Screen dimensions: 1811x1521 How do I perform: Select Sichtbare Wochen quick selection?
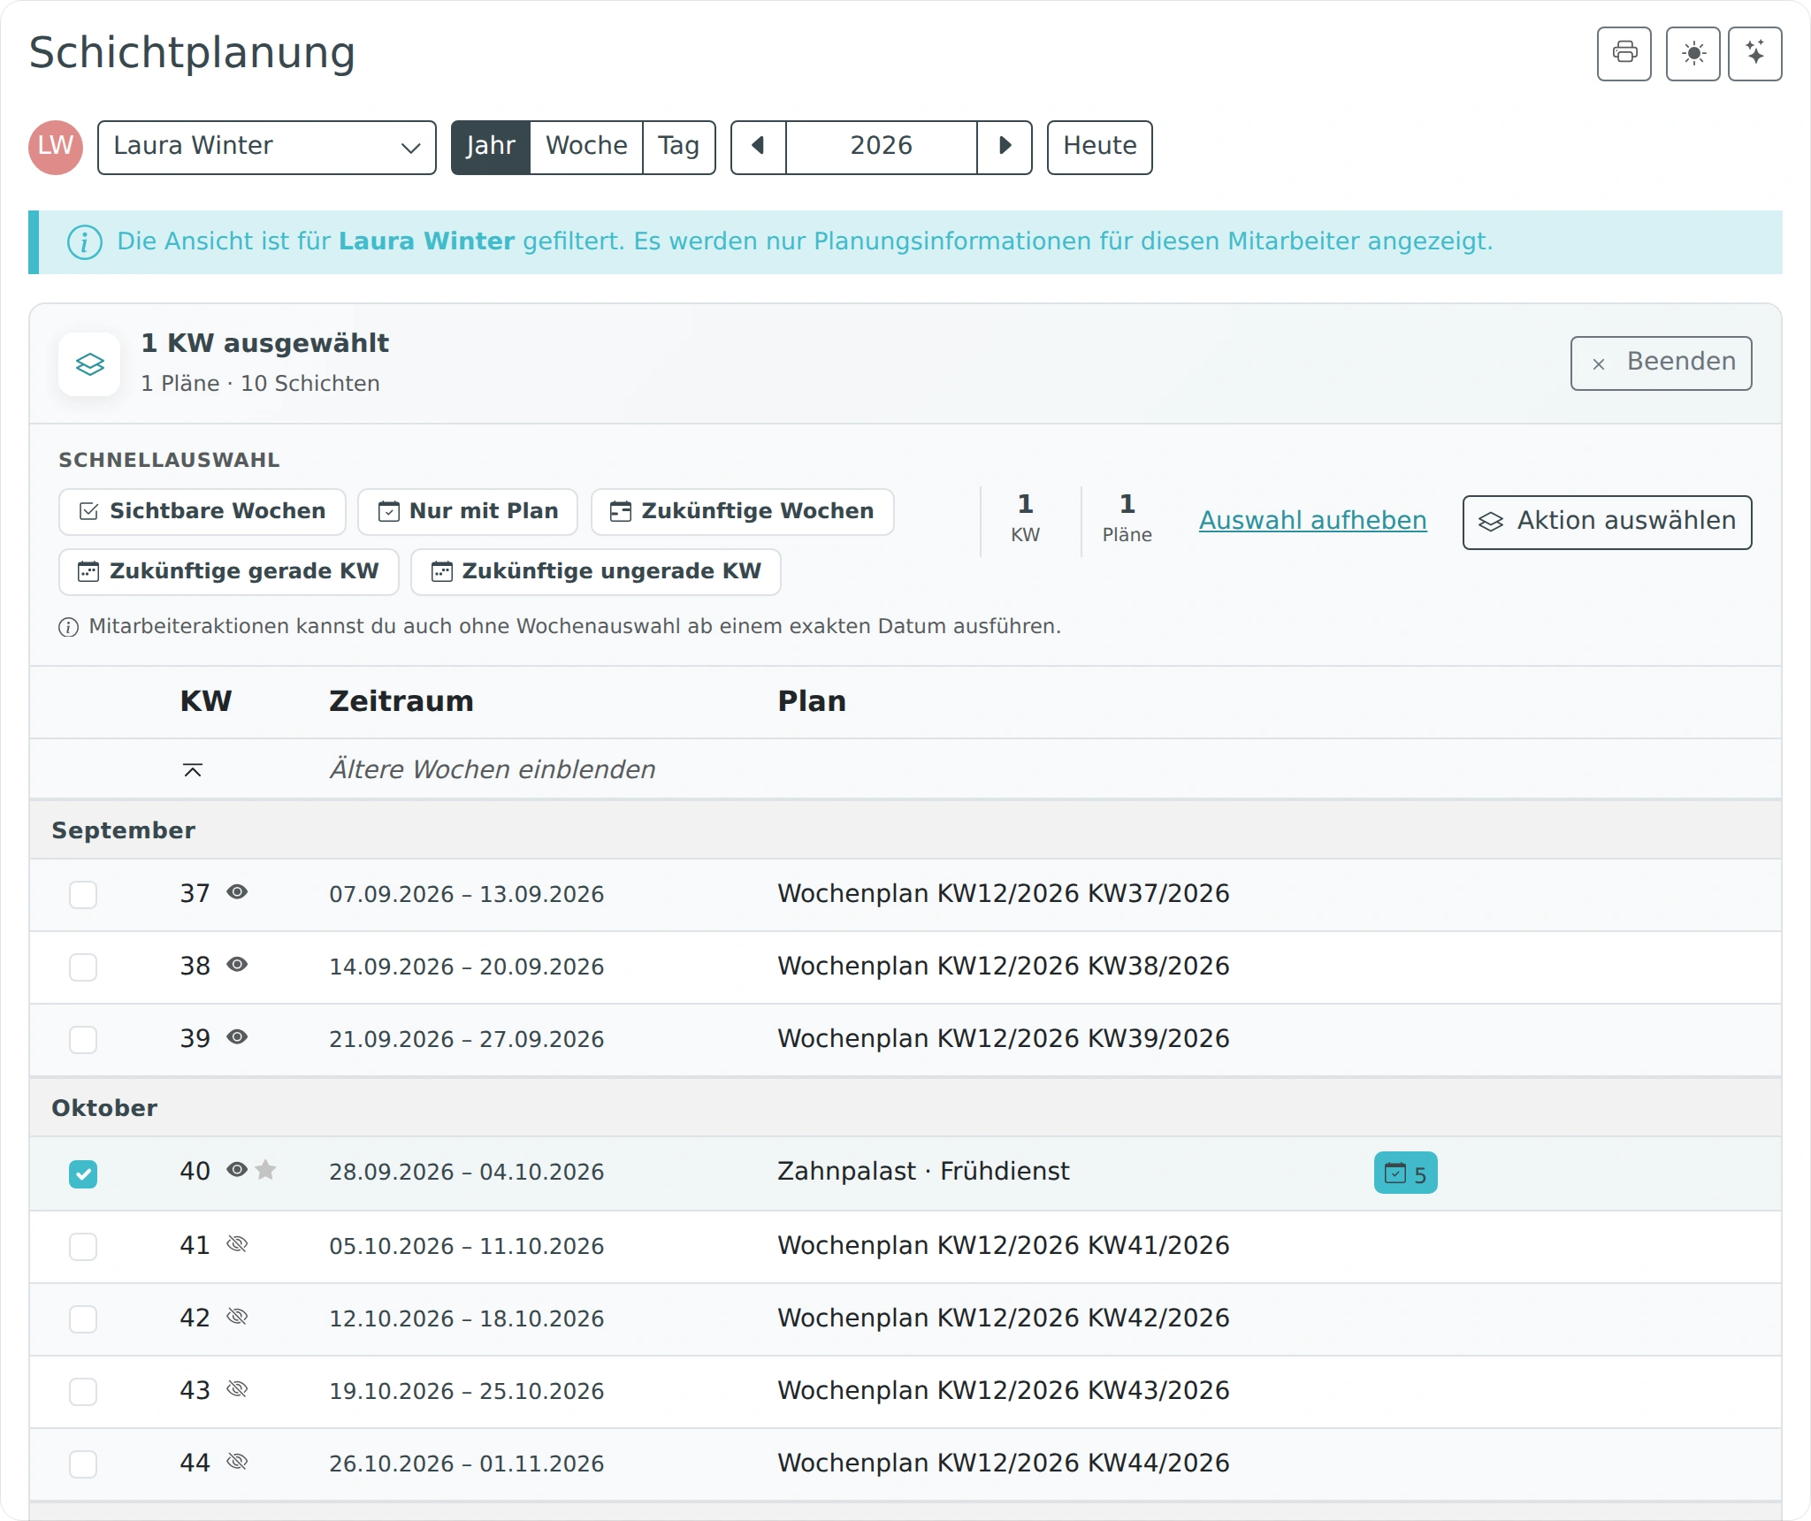(202, 512)
